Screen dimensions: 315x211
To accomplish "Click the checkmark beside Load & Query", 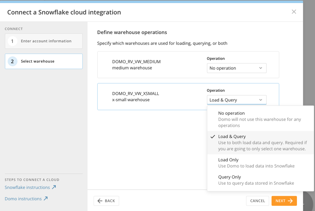I will click(x=213, y=137).
